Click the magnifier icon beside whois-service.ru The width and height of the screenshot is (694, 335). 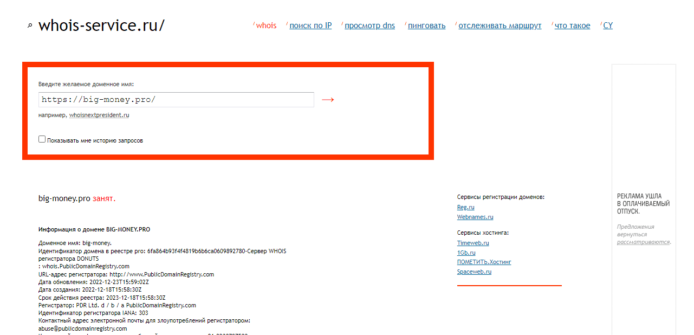[30, 25]
